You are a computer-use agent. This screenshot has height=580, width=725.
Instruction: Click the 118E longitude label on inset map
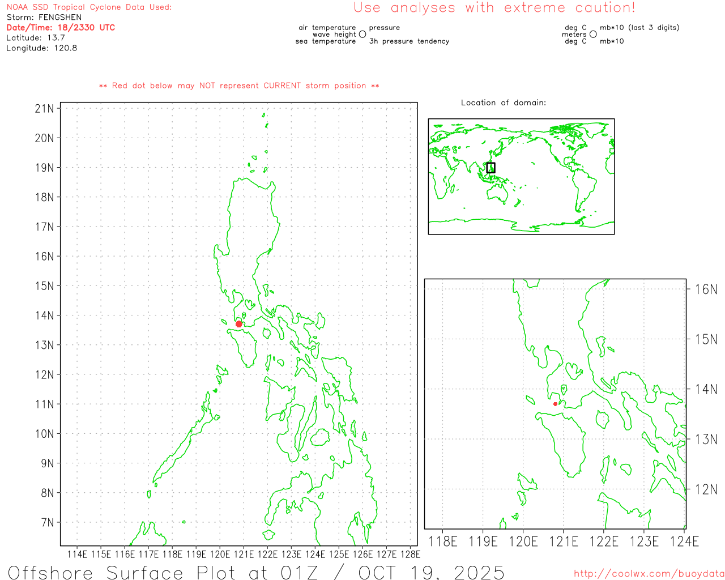tap(443, 541)
